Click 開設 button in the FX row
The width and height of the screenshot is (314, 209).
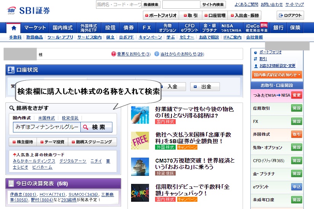(296, 121)
